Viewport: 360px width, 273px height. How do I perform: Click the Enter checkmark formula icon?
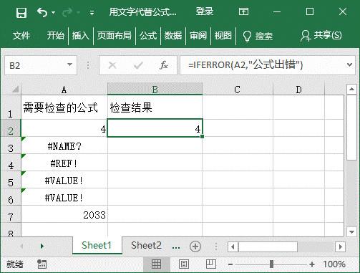click(x=138, y=65)
